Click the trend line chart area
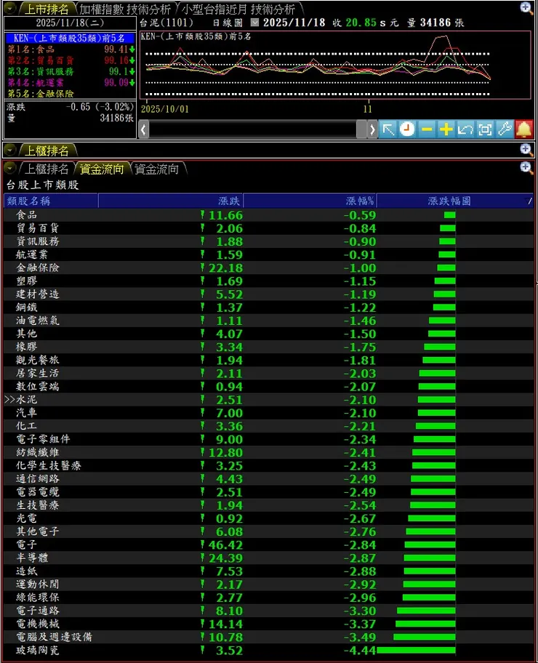Screen dimensions: 538x663 coord(335,65)
